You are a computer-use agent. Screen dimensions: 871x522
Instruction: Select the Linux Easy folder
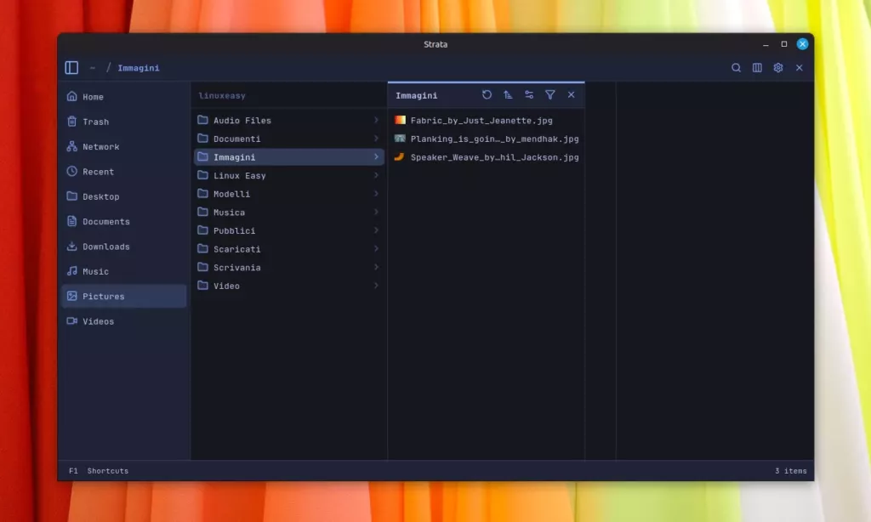tap(289, 175)
